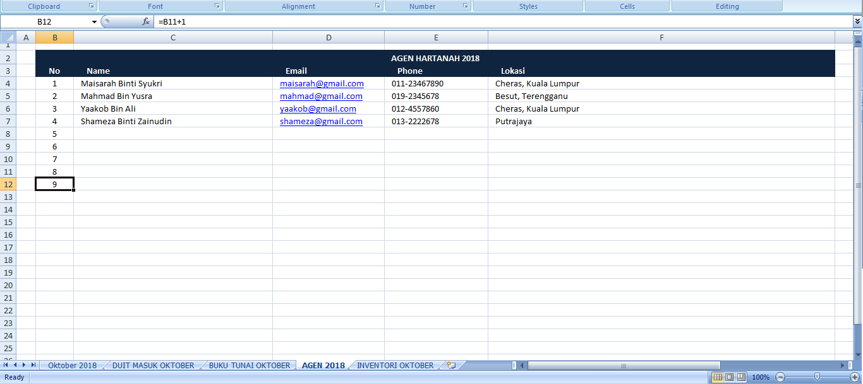This screenshot has width=863, height=384.
Task: Select phone cell 019-2345678
Action: [x=436, y=96]
